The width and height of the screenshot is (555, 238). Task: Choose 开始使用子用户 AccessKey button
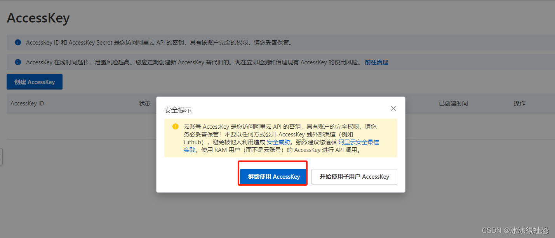(354, 176)
